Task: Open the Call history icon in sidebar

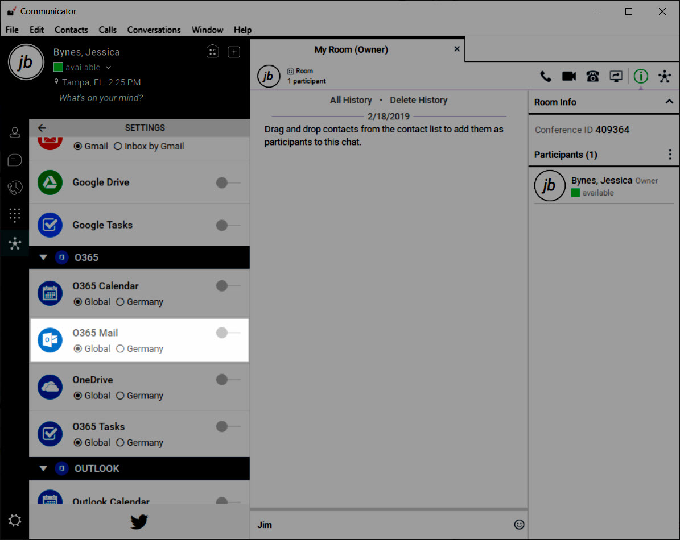Action: [15, 188]
